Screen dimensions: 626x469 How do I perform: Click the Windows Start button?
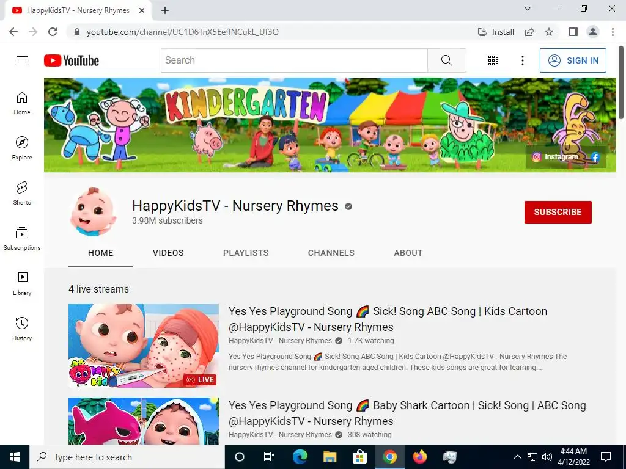point(15,457)
